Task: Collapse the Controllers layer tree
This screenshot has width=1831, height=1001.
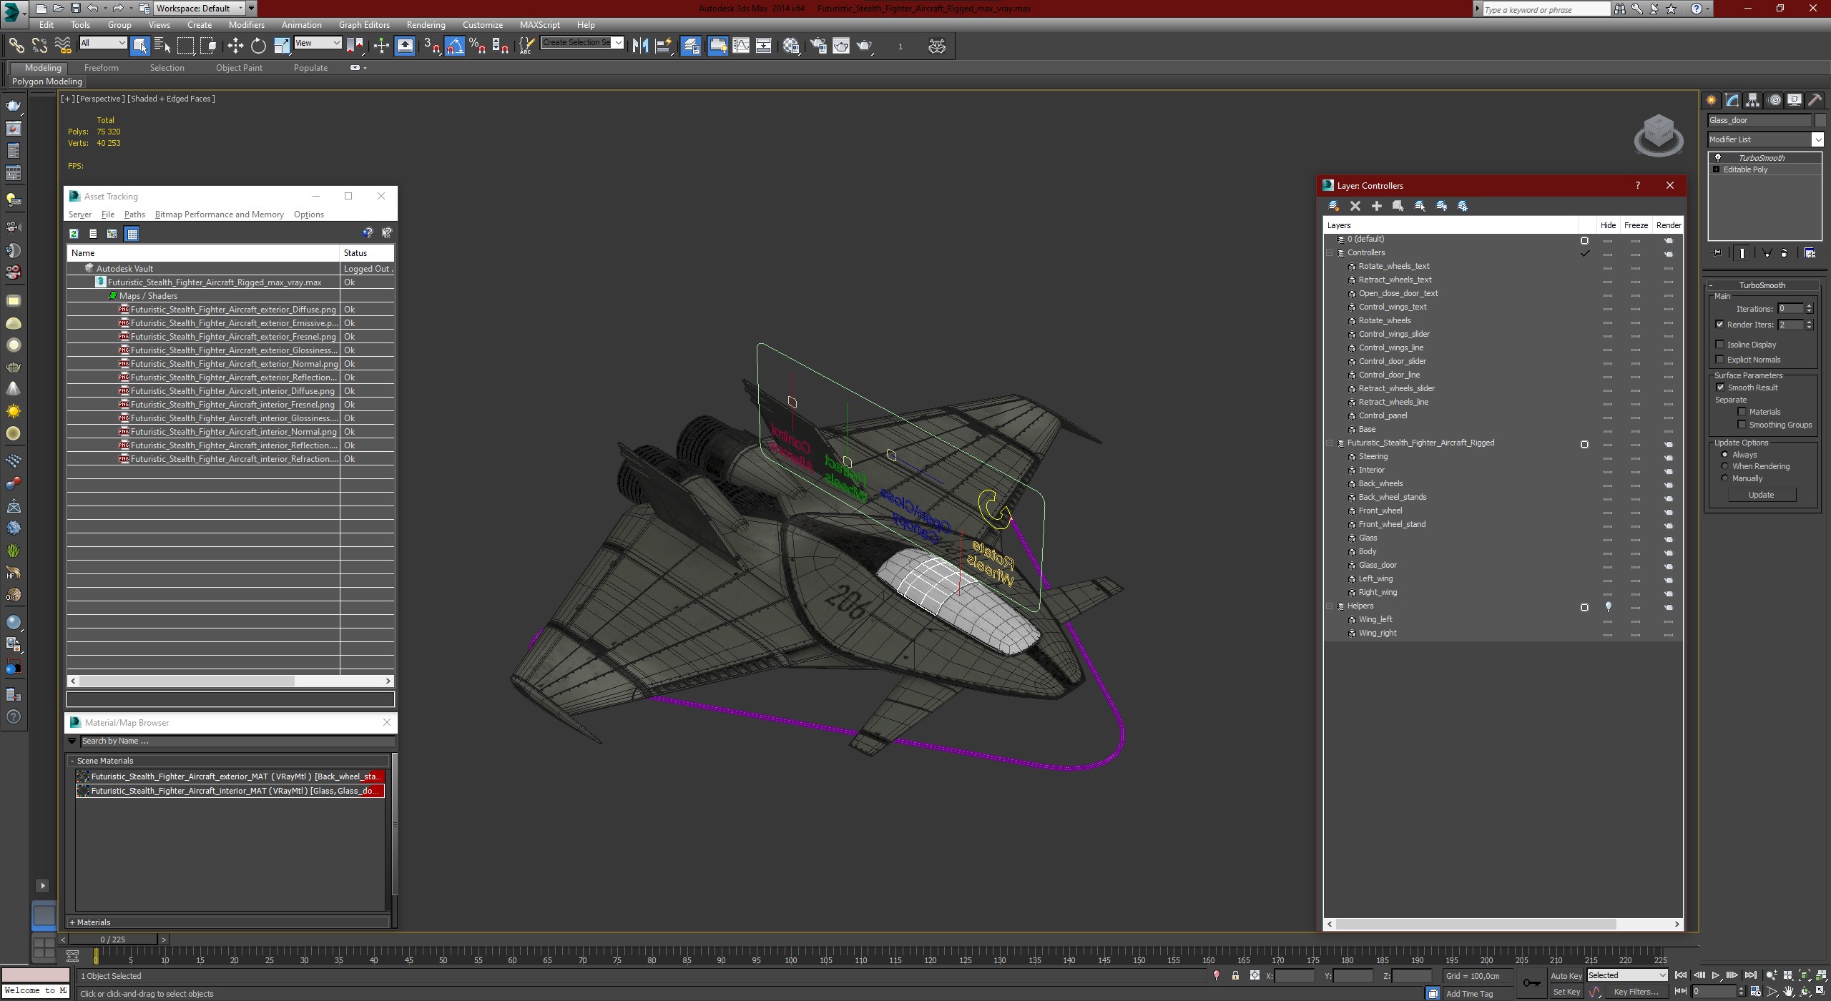Action: [x=1330, y=253]
